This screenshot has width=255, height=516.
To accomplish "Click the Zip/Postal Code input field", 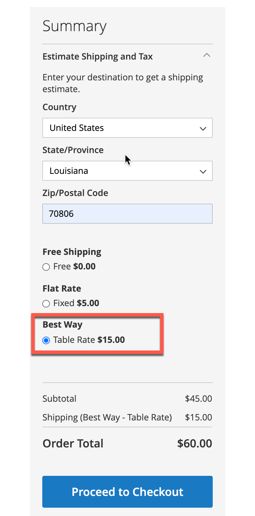I will point(127,214).
